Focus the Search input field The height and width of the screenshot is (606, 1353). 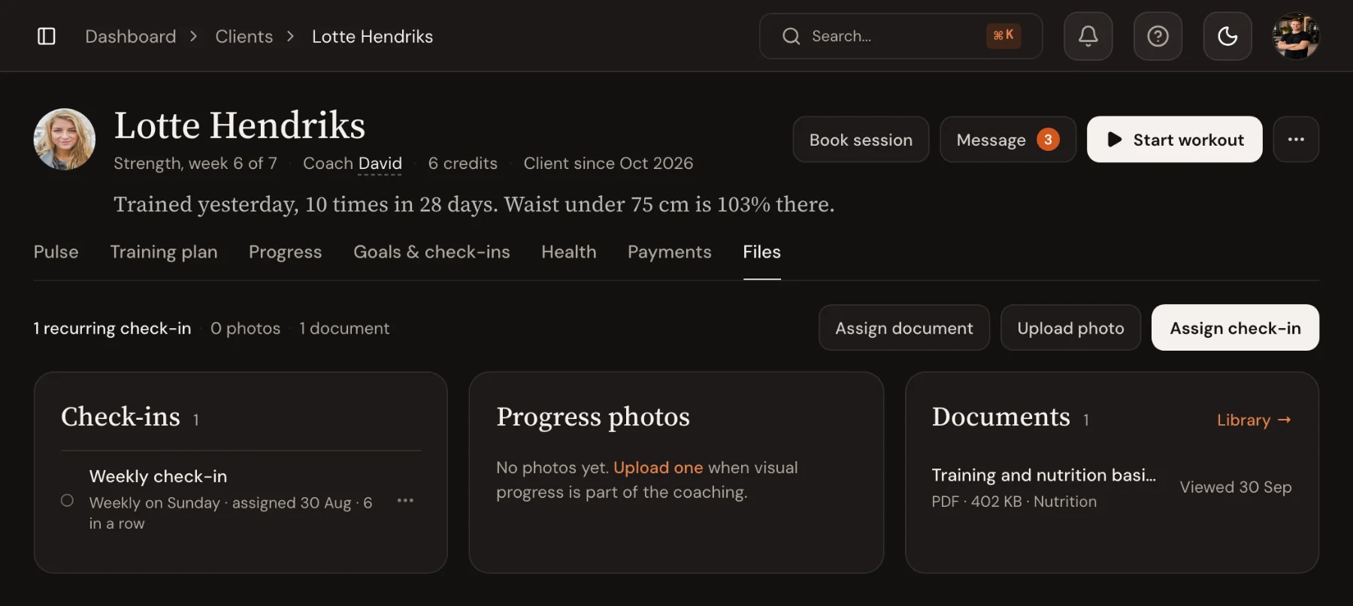900,36
